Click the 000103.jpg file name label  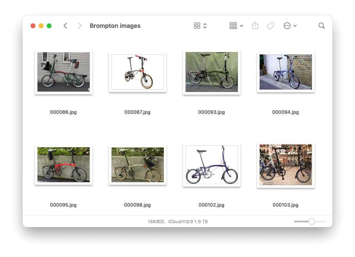285,205
